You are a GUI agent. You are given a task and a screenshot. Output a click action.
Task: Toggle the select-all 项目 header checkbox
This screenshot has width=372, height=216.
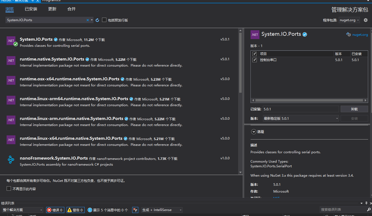(255, 54)
